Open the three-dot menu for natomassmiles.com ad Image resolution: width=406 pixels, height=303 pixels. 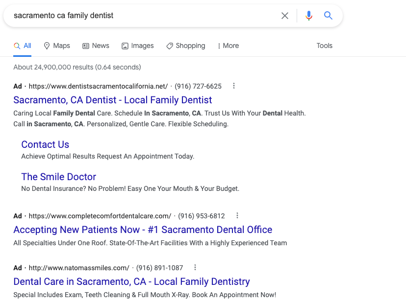coord(195,268)
